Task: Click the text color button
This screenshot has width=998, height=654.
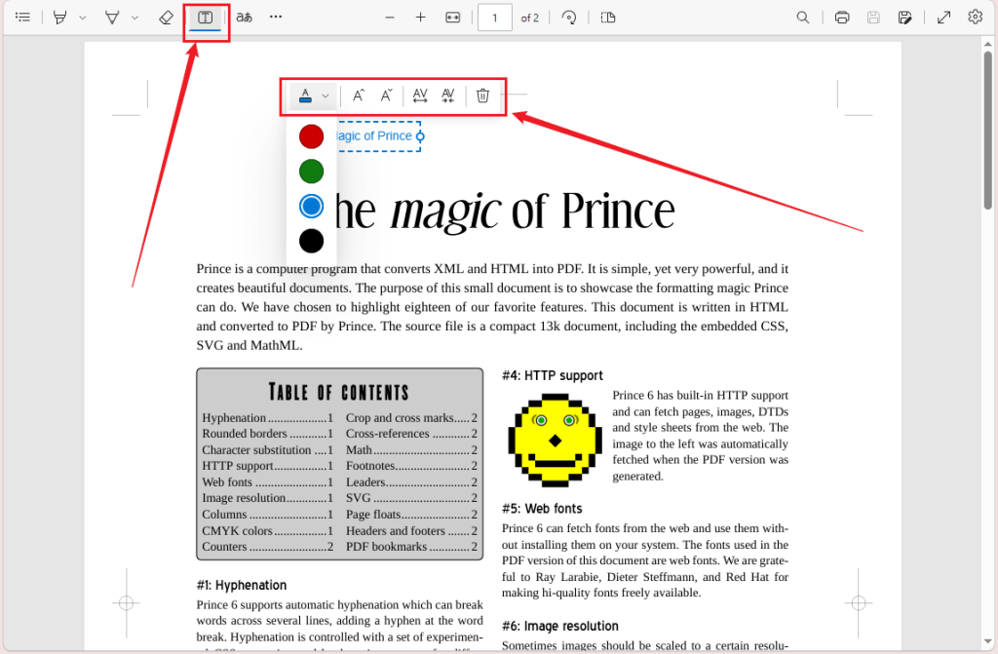Action: 305,96
